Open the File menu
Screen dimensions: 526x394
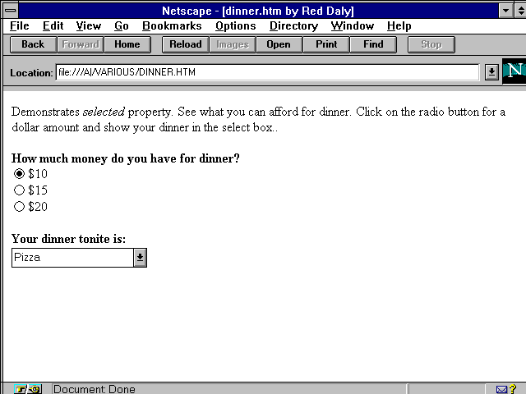pyautogui.click(x=19, y=26)
